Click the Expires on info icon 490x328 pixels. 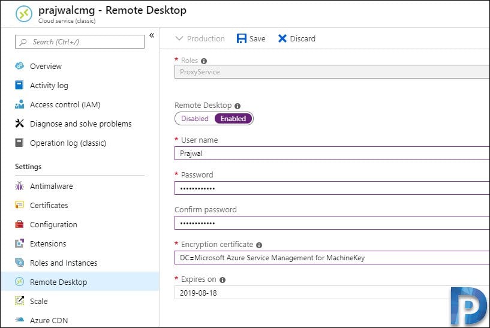223,280
